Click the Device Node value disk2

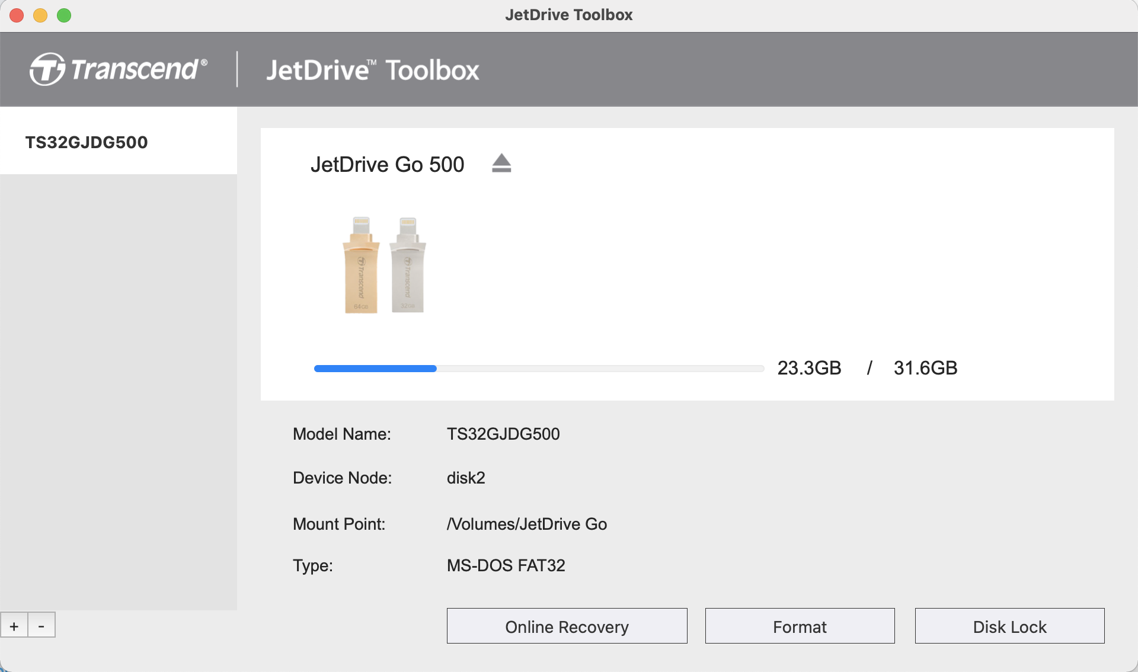466,478
